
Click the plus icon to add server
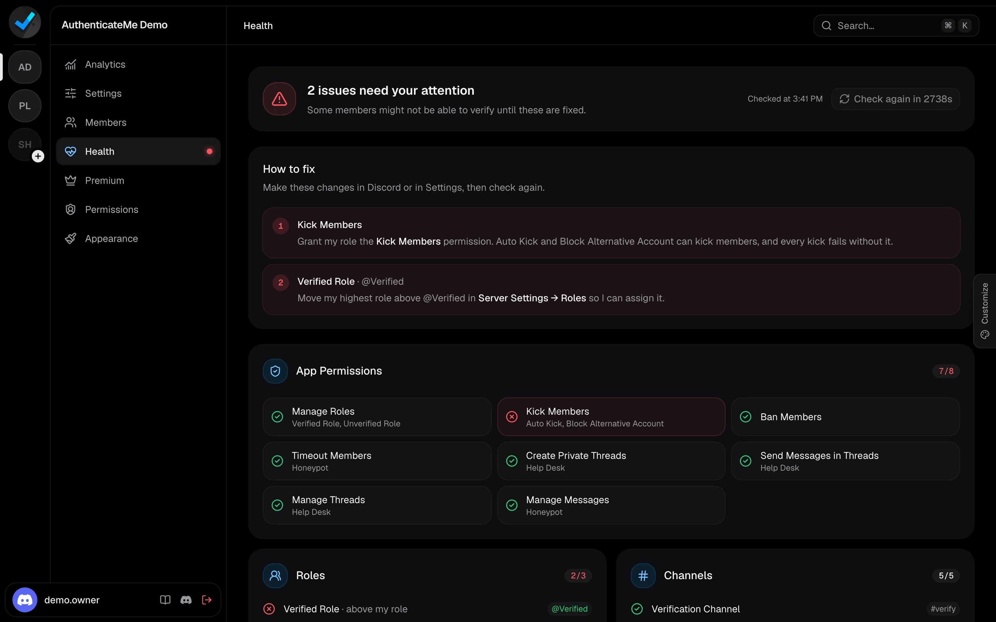click(38, 156)
